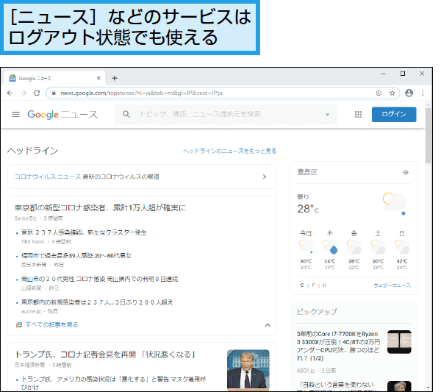Click today's (今日) forecast icon
The height and width of the screenshot is (392, 441).
pyautogui.click(x=306, y=247)
